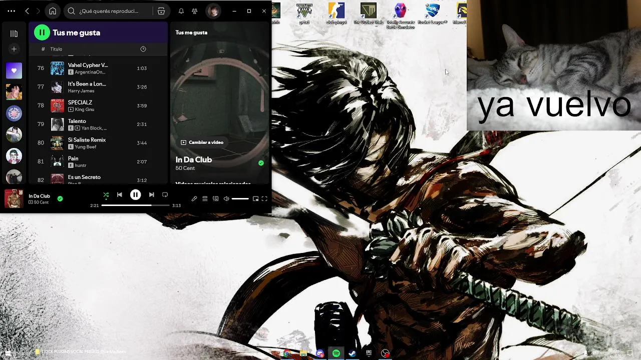Open 50 Cent artist in side panel
Screen dimensions: 641x360
point(185,168)
